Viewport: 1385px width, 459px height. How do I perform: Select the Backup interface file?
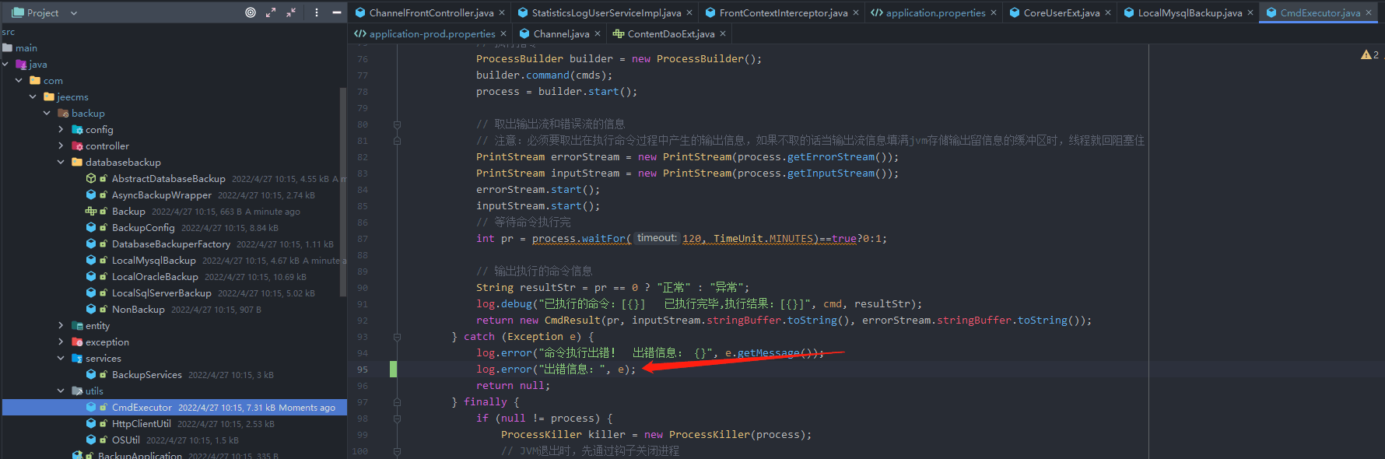[x=128, y=211]
